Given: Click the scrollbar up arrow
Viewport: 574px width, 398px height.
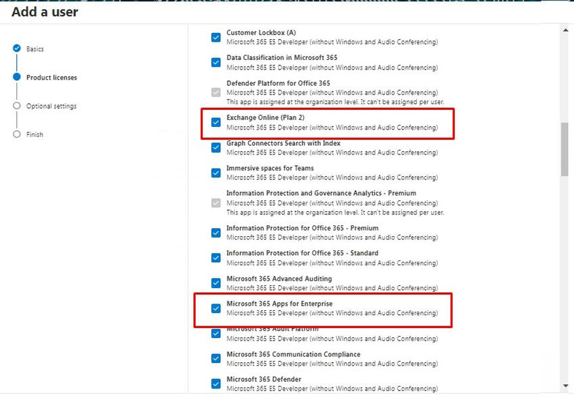Looking at the screenshot, I should pos(565,29).
